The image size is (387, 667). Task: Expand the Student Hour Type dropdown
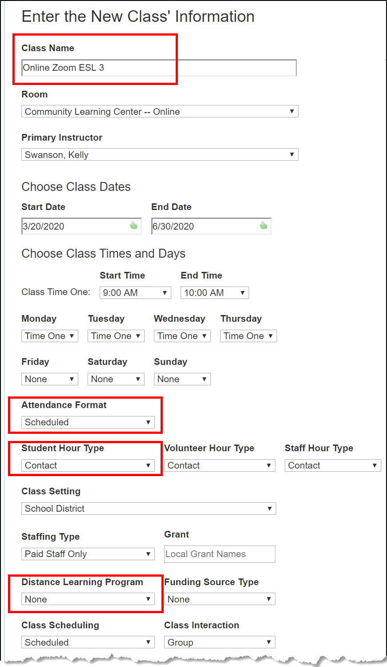point(88,465)
